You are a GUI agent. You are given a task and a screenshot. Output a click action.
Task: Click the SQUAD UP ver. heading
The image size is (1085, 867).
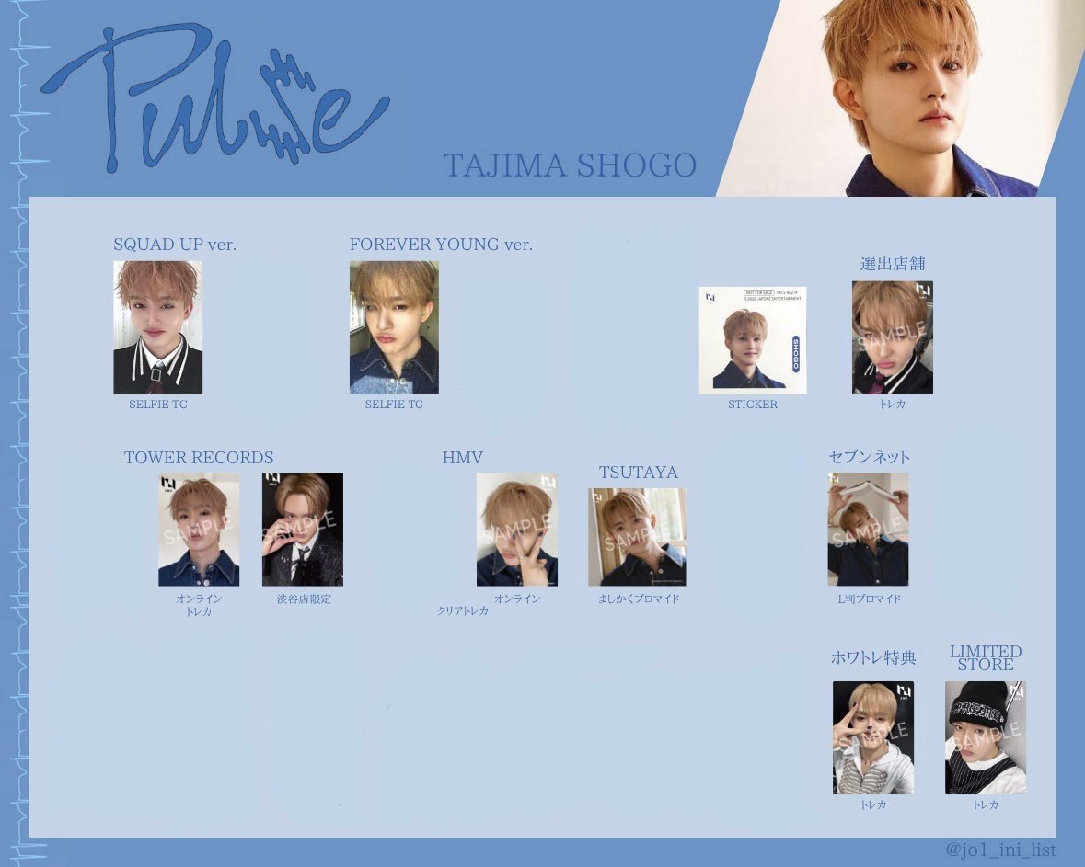tap(175, 244)
